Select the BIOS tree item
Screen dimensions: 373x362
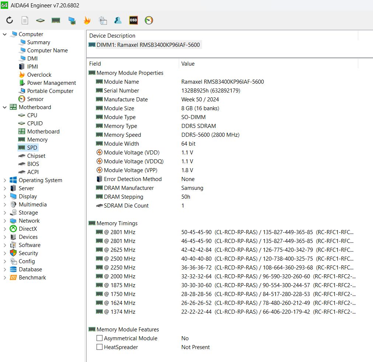(x=33, y=164)
